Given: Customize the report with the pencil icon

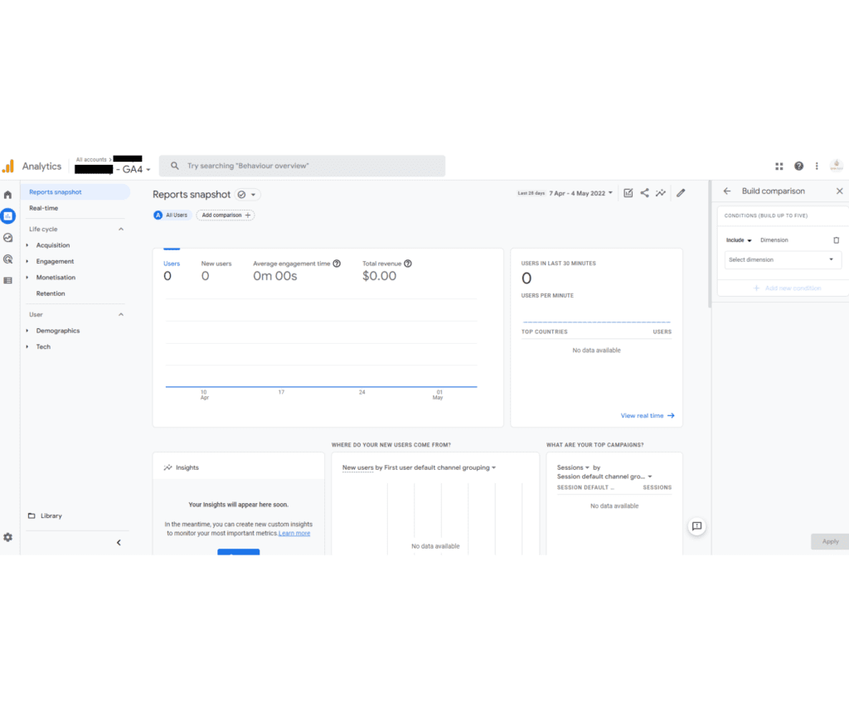Looking at the screenshot, I should 681,192.
